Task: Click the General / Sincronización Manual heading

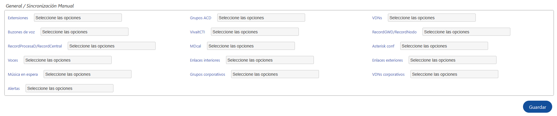Action: click(40, 6)
